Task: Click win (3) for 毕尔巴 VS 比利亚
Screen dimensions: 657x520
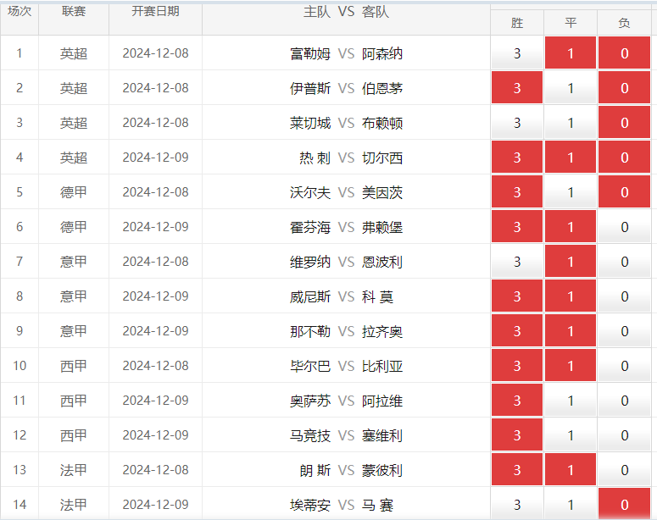Action: point(517,366)
